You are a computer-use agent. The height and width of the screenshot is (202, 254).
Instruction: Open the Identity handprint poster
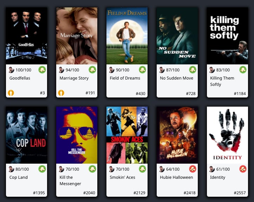coord(227,135)
